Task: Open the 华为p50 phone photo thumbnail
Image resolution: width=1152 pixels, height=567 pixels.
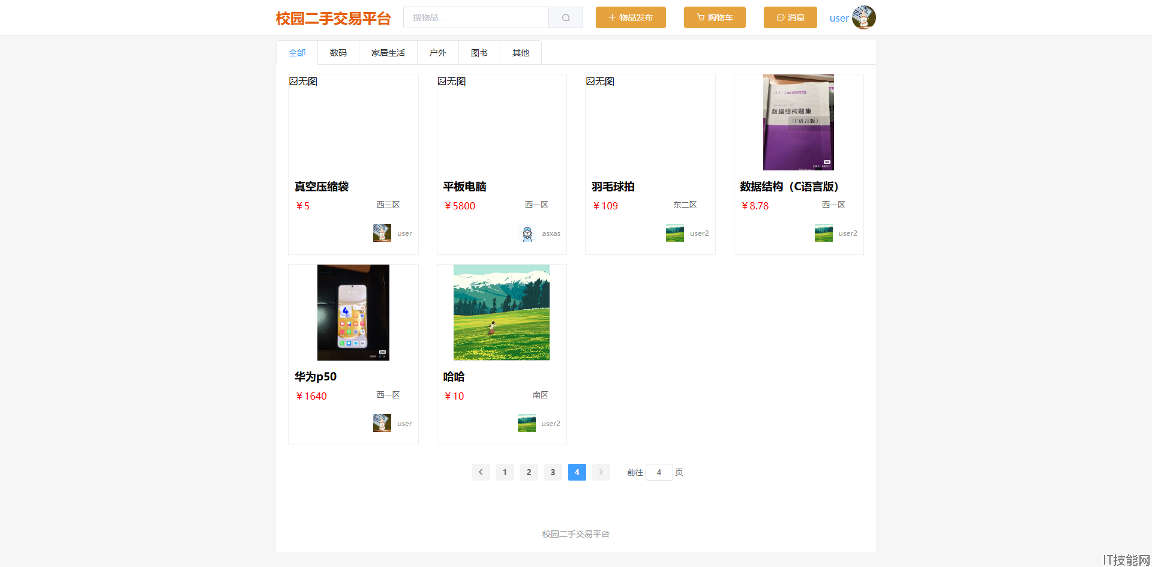Action: coord(353,313)
